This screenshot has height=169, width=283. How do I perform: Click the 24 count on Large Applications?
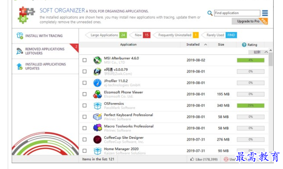coord(123,35)
